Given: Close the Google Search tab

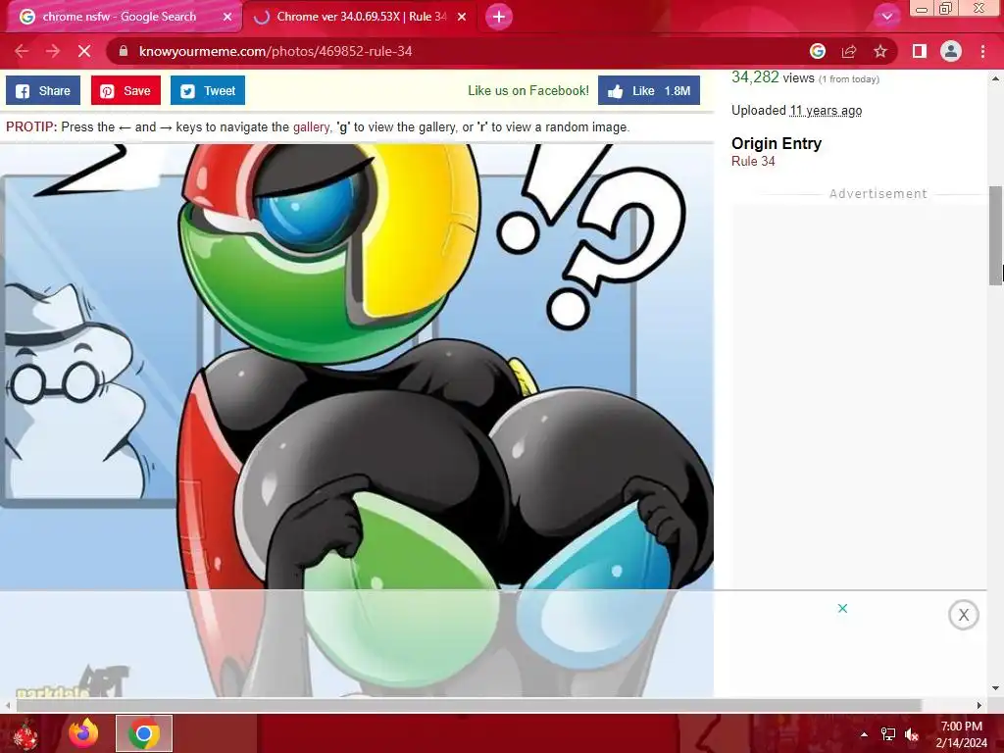Looking at the screenshot, I should click(x=227, y=18).
